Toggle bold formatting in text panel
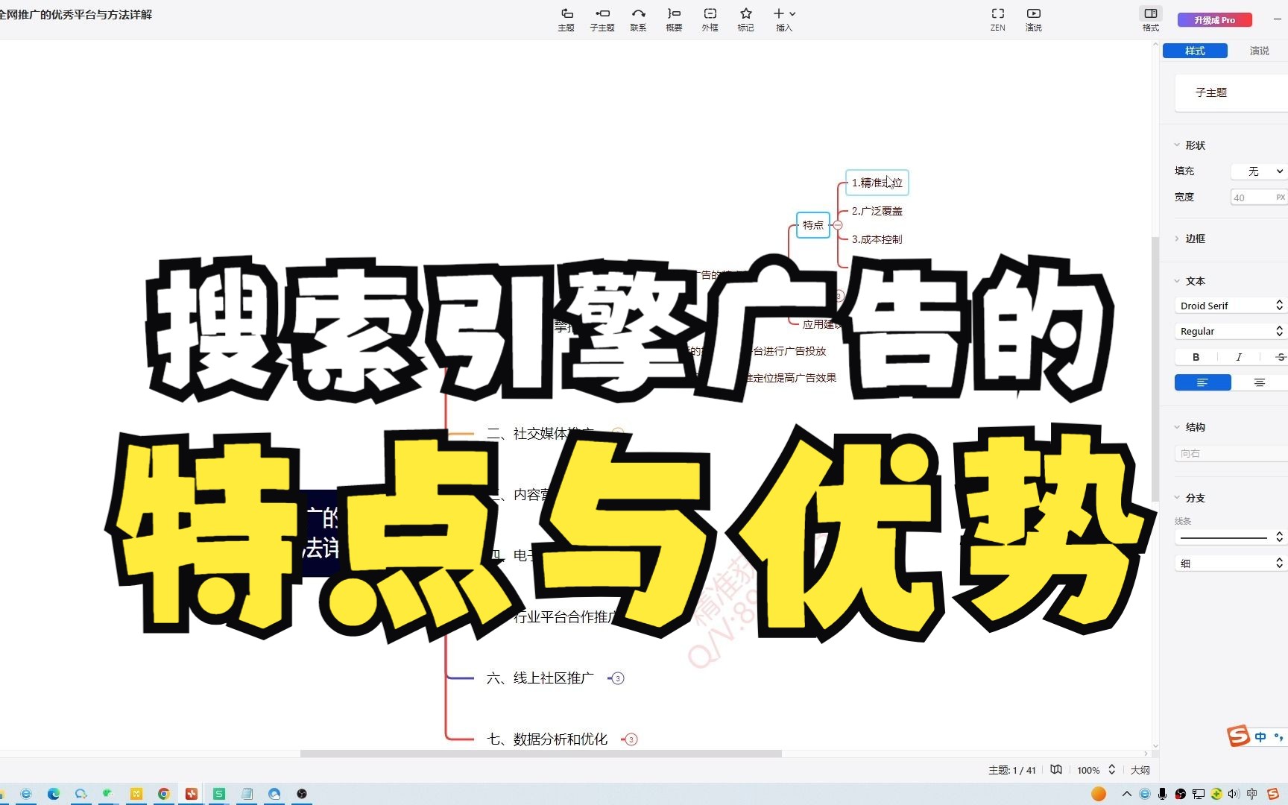The image size is (1288, 805). (1195, 356)
